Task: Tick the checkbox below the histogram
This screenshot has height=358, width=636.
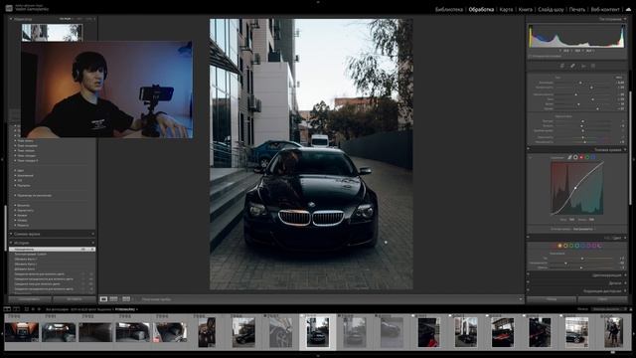Action: coord(530,56)
